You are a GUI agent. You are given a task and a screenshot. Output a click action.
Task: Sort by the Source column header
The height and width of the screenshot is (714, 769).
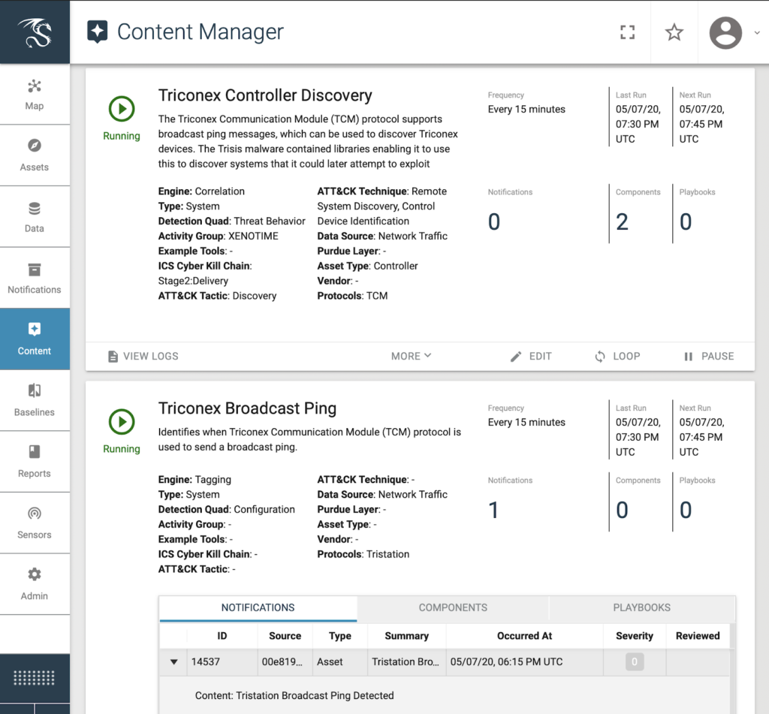[285, 636]
